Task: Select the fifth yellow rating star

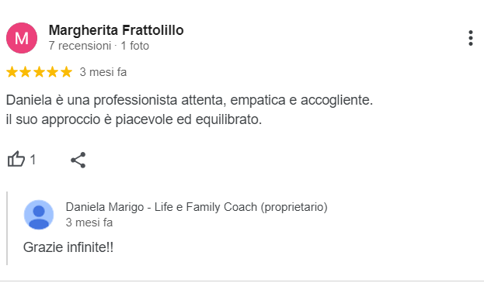Action: coord(66,72)
